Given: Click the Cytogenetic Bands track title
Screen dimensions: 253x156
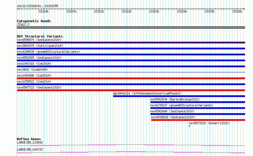Looking at the screenshot, I should coord(34,21).
